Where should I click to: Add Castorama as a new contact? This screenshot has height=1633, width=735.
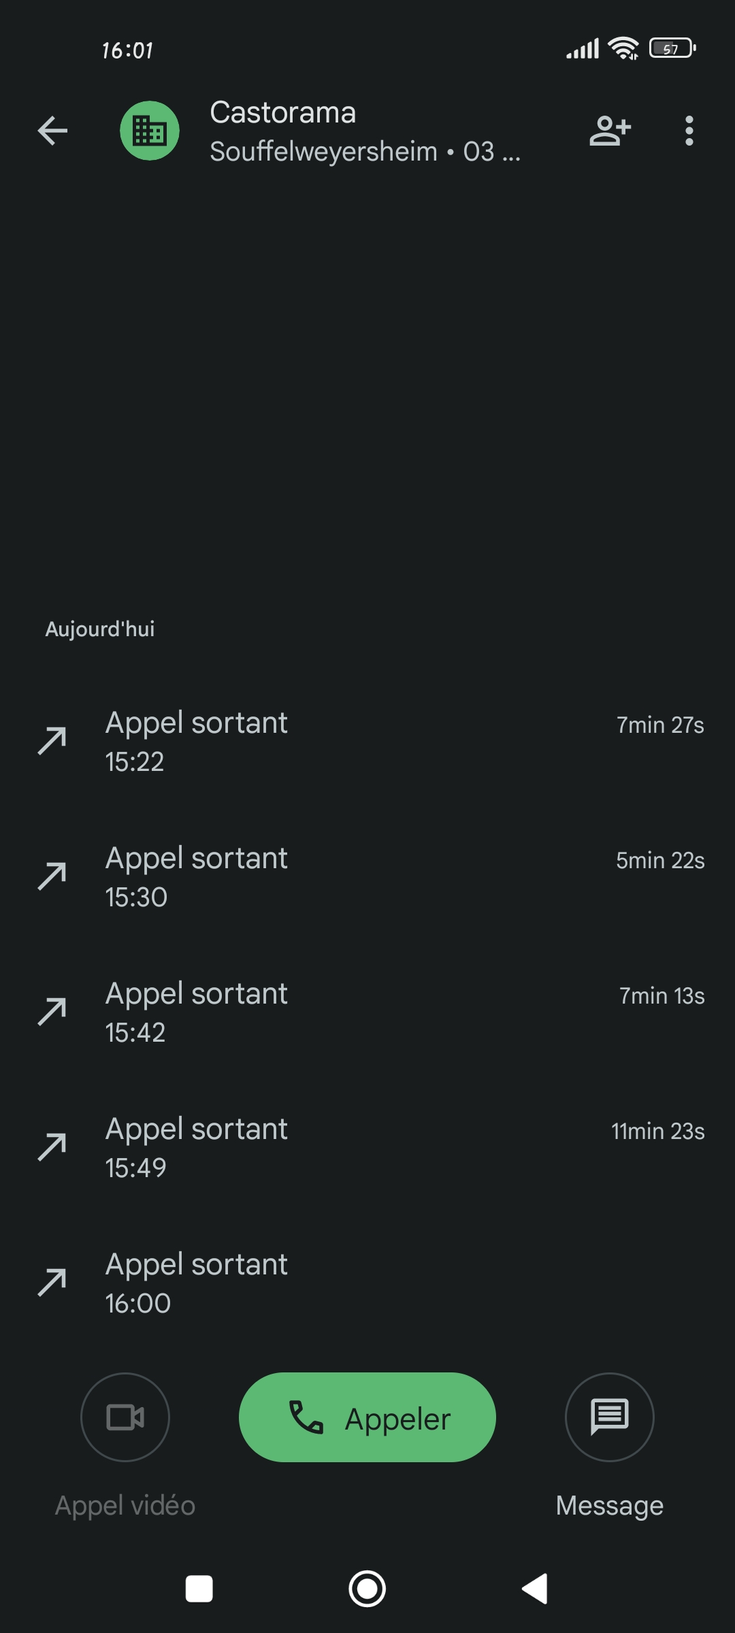[610, 131]
